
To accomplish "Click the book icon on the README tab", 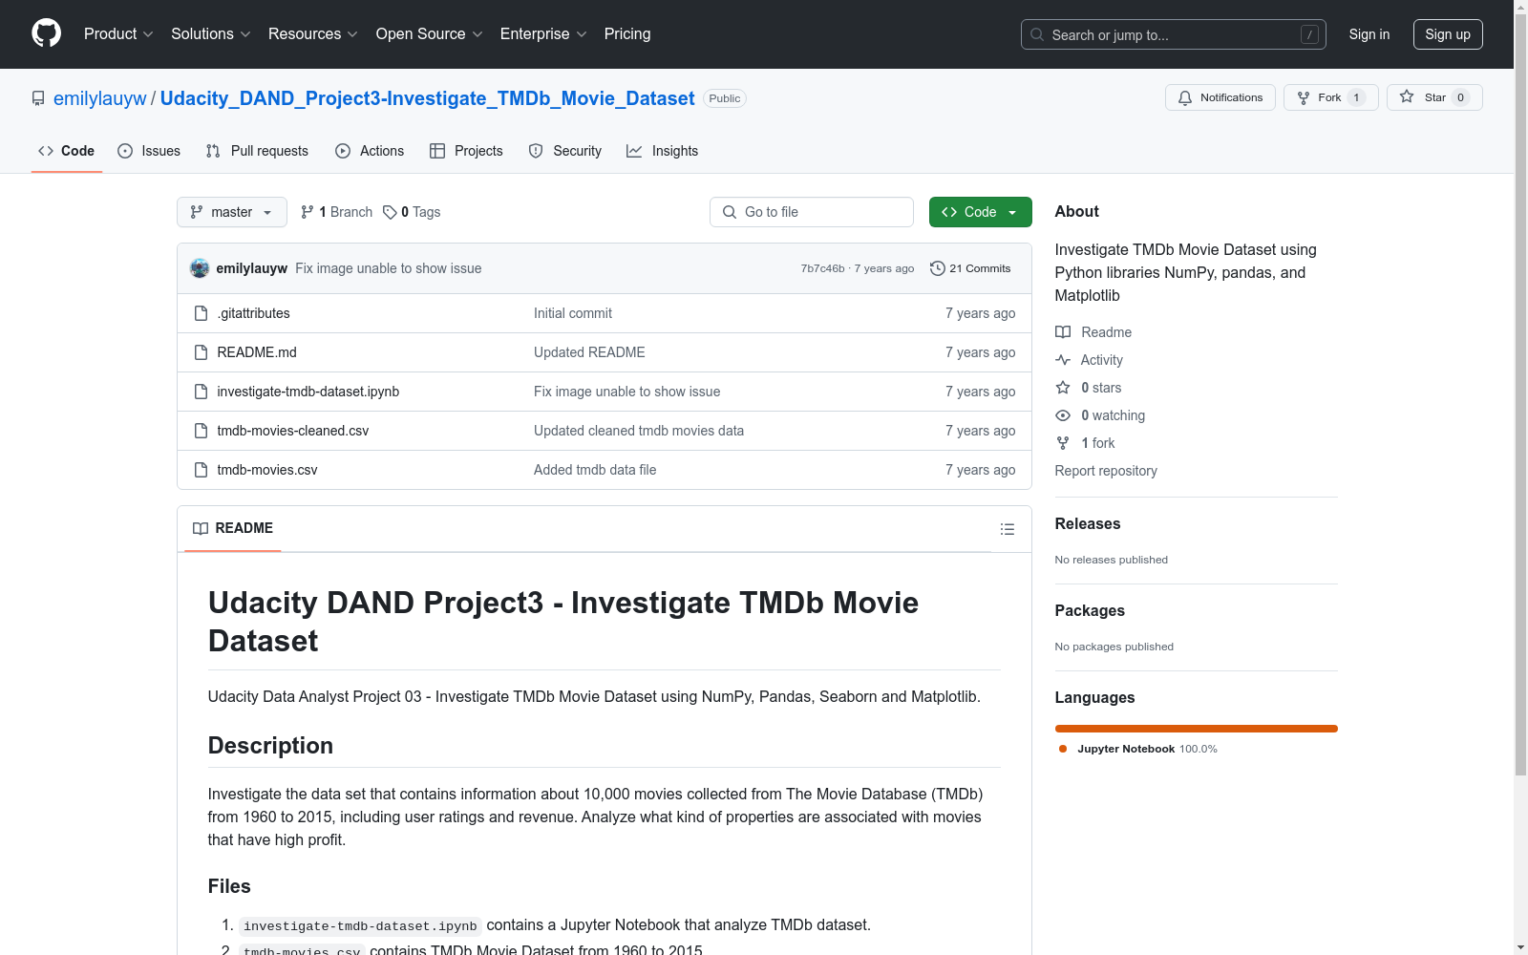I will tap(201, 528).
